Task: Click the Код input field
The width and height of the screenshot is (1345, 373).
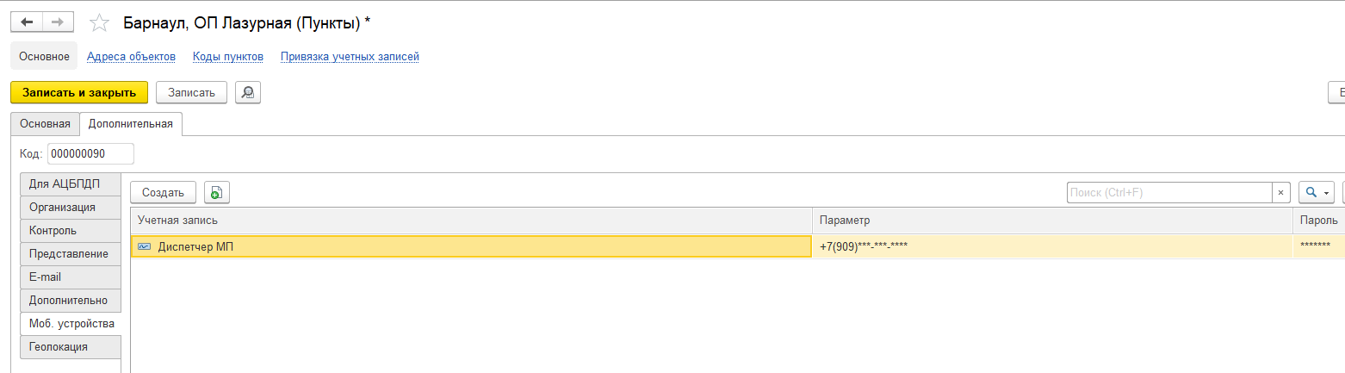Action: pos(90,153)
